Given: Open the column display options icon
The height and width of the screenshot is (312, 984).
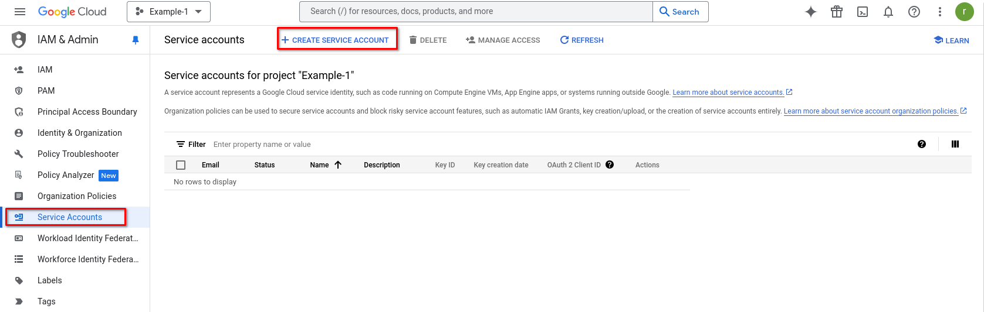Looking at the screenshot, I should 955,144.
